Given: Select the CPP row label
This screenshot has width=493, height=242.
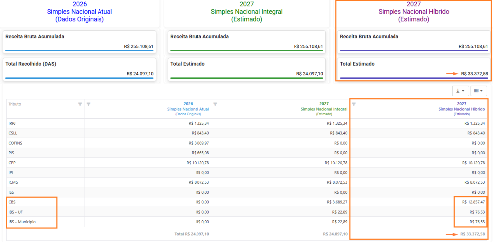Looking at the screenshot, I should click(12, 163).
